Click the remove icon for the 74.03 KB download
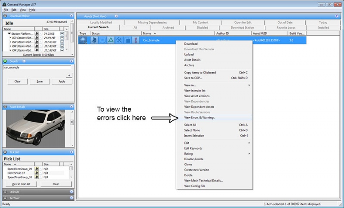The height and width of the screenshot is (208, 344). pyautogui.click(x=62, y=34)
